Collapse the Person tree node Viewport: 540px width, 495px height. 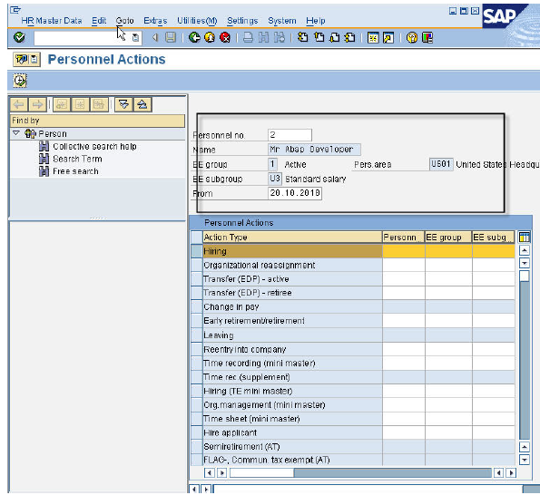(x=16, y=133)
